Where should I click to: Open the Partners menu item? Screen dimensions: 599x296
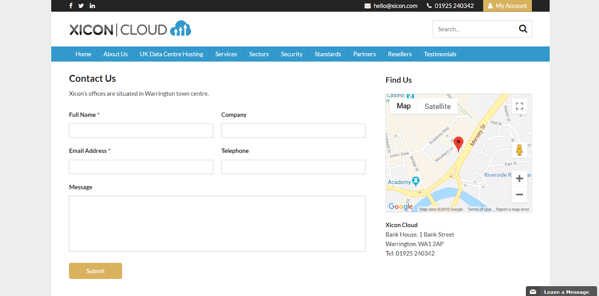point(365,54)
